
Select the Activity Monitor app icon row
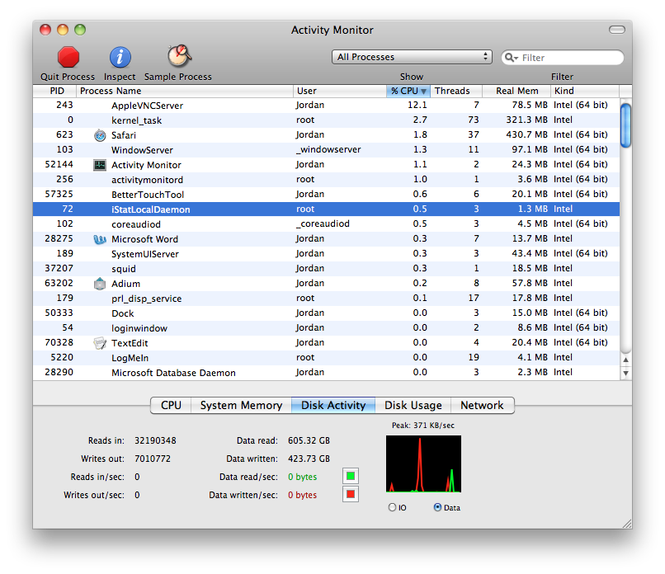100,165
